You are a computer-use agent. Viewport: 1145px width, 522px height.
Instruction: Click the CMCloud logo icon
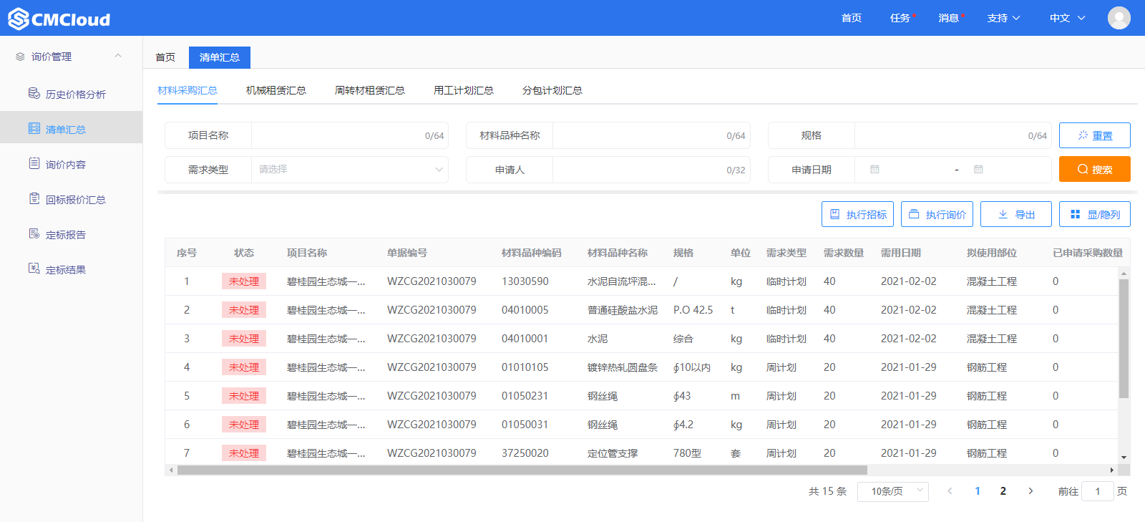click(19, 19)
